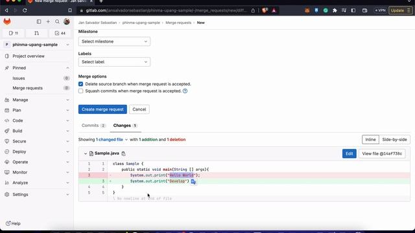Open Project overview in sidebar
Screen dimensions: 415x233
point(37,56)
